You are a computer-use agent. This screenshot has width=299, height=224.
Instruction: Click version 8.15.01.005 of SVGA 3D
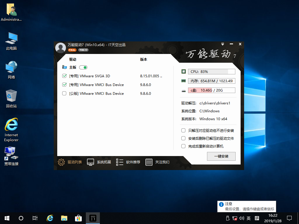(x=151, y=76)
